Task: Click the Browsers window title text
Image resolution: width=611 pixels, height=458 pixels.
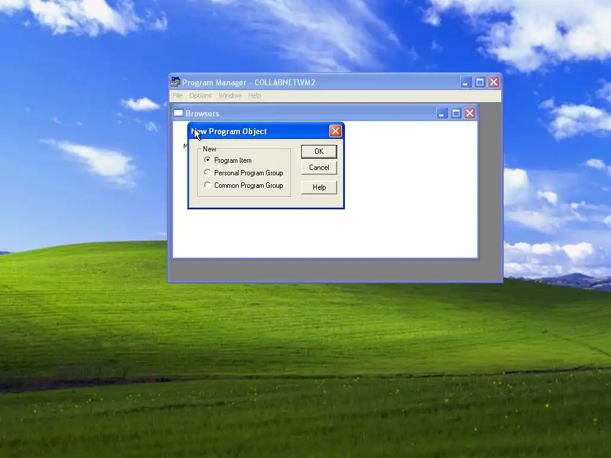Action: point(202,113)
